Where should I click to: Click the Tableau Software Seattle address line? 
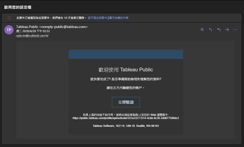point(126,126)
